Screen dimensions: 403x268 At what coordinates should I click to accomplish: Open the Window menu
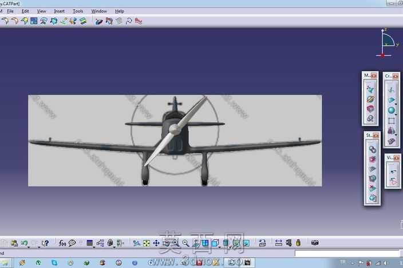pos(99,11)
